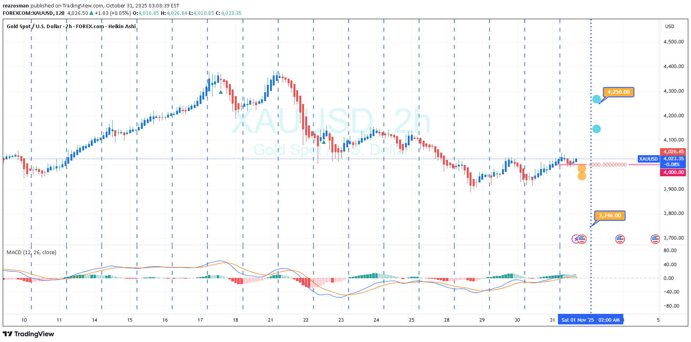
Task: Click the 4,250.00 orange callout label
Action: [618, 92]
